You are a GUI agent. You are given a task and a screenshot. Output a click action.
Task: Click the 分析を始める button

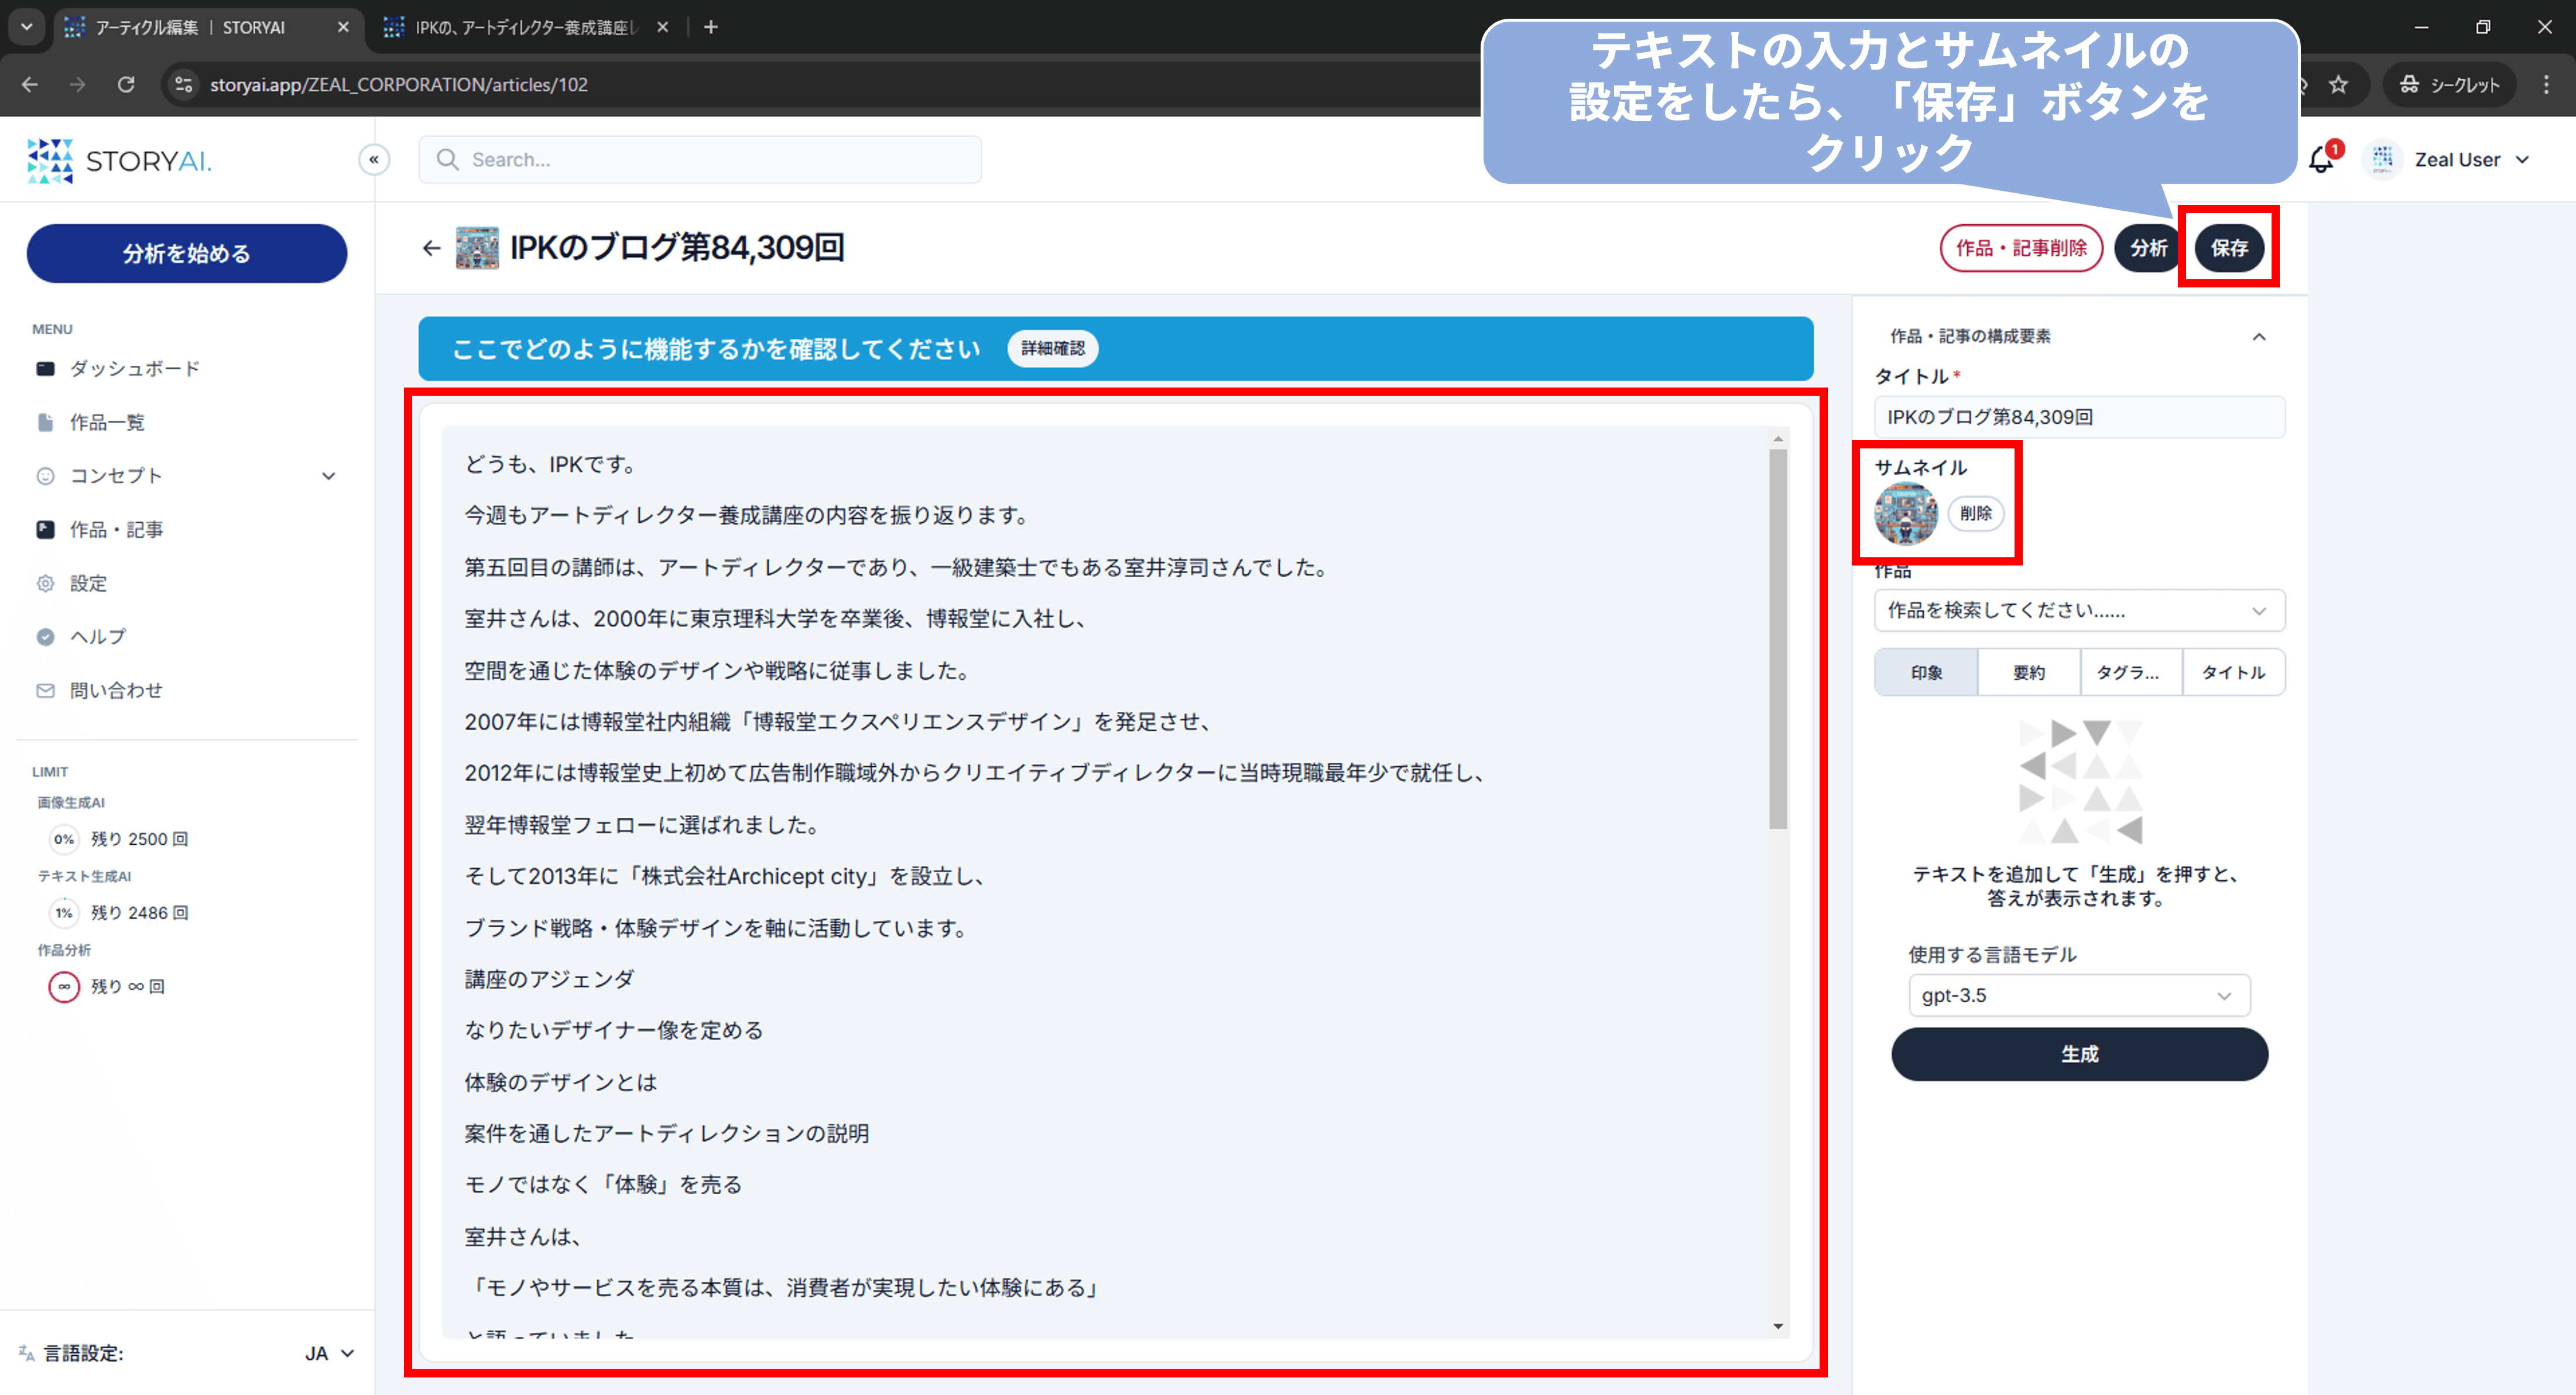(187, 253)
